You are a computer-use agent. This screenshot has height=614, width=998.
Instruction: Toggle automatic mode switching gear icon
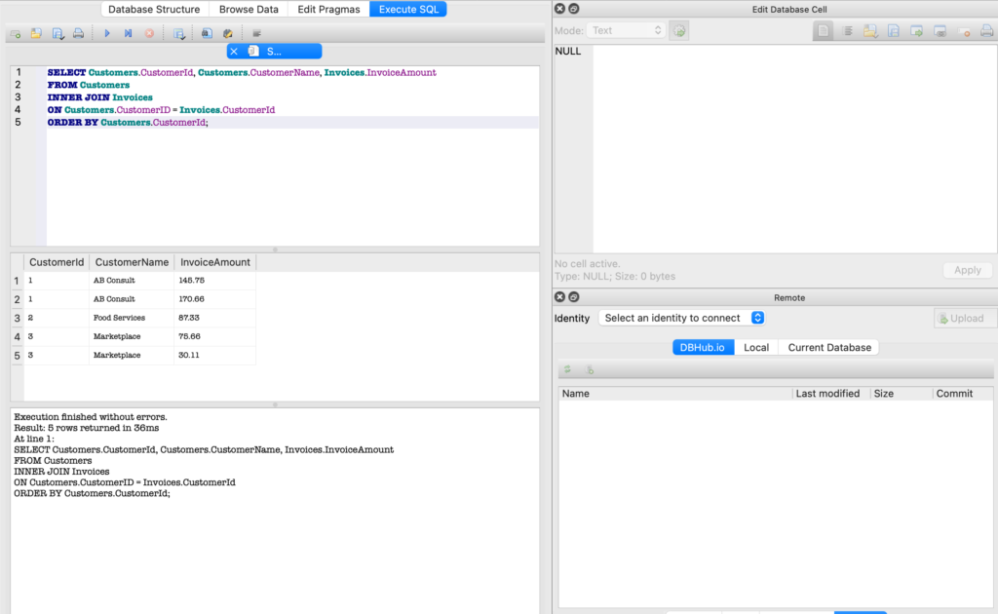tap(679, 30)
